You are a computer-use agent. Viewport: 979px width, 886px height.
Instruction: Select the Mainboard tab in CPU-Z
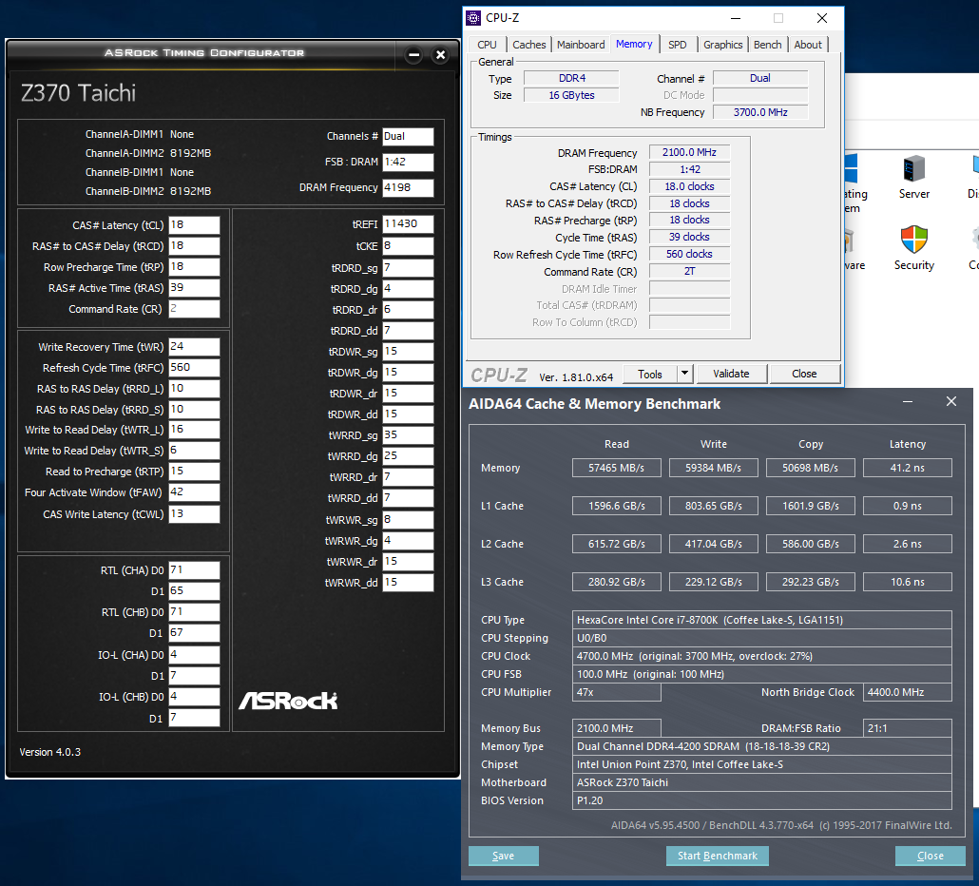[x=581, y=45]
